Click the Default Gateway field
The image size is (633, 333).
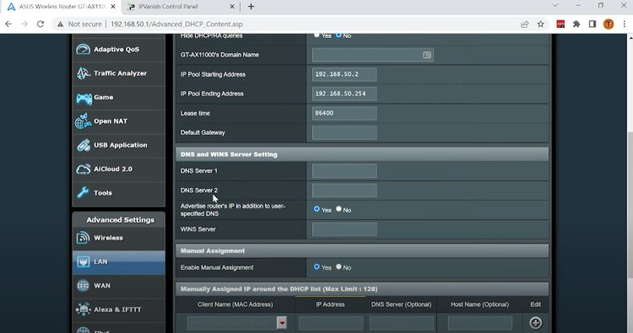tap(344, 132)
